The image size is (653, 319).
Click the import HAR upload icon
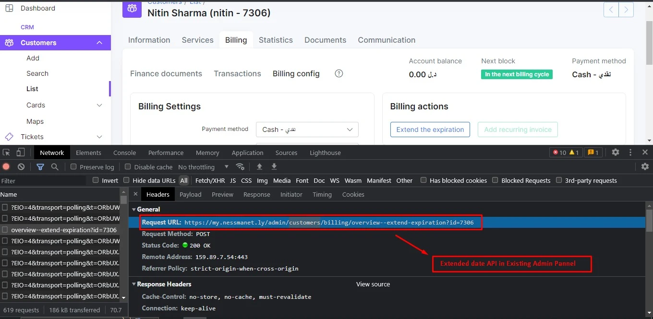(259, 167)
